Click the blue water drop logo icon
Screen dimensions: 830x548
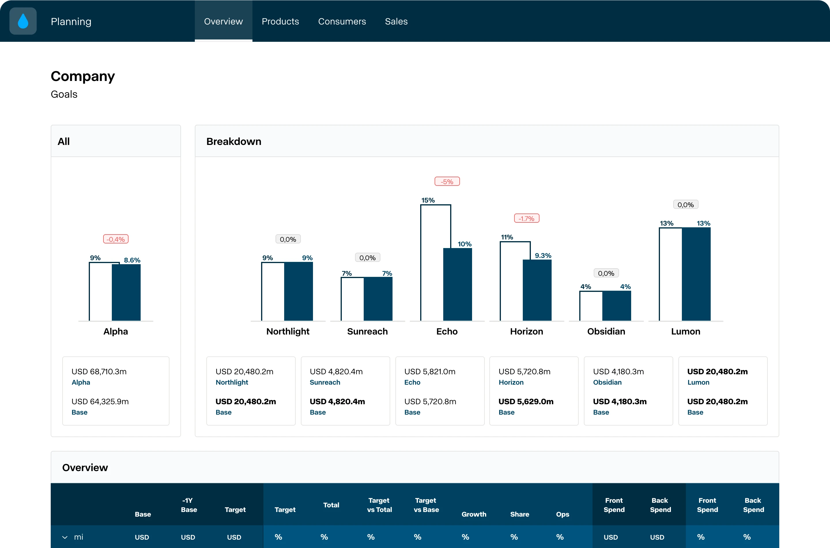(23, 21)
